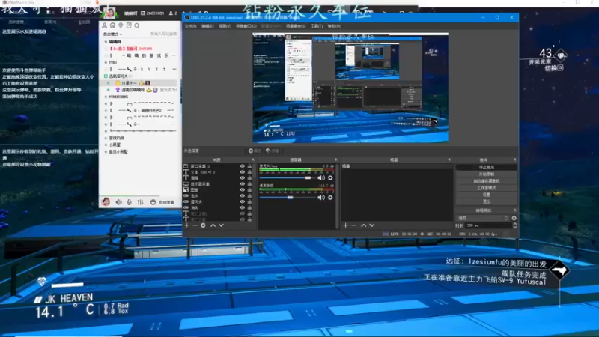Click the notes list icon in YY toolbar
The width and height of the screenshot is (599, 337).
pos(129,25)
